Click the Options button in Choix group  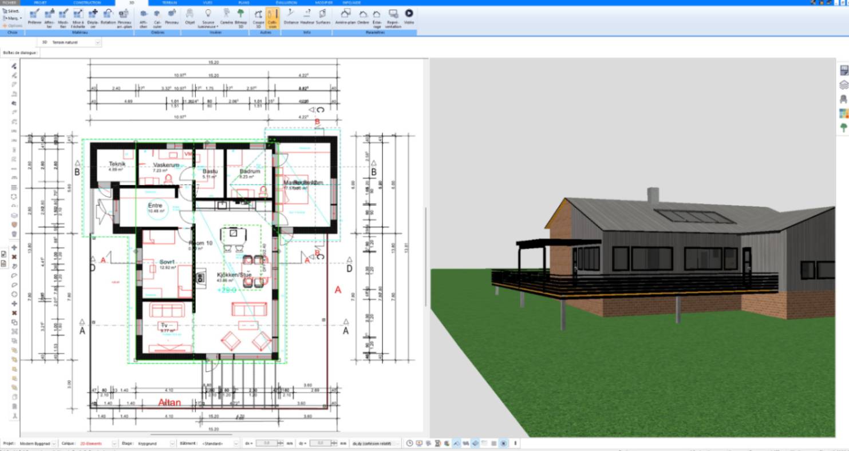[12, 26]
